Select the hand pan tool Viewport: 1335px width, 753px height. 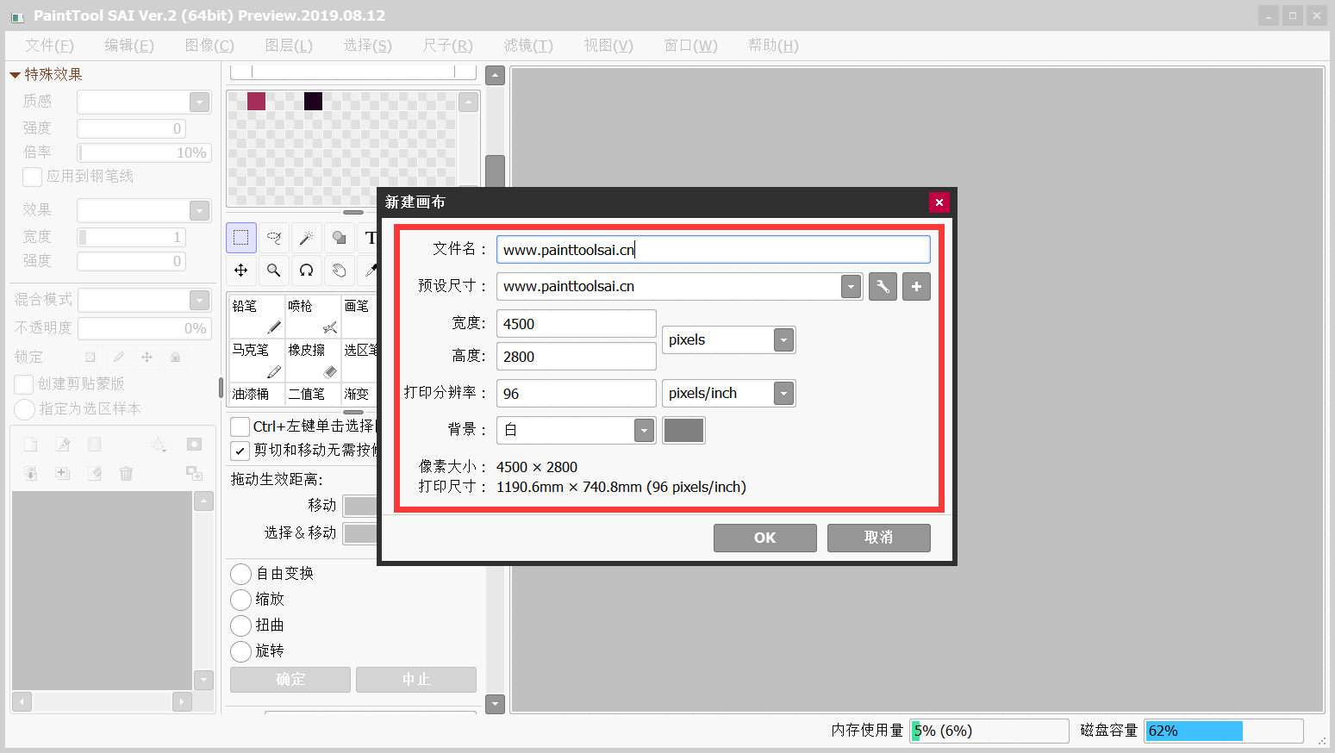(340, 271)
